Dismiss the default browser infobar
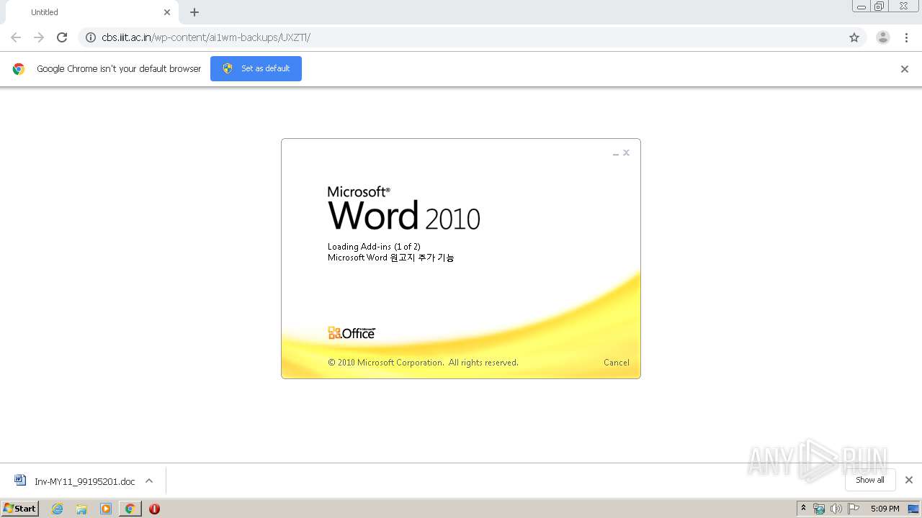The image size is (922, 518). click(x=905, y=69)
